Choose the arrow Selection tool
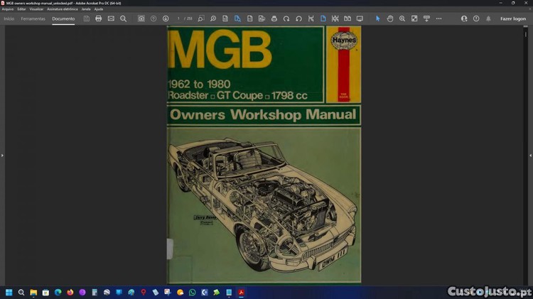 (378, 18)
